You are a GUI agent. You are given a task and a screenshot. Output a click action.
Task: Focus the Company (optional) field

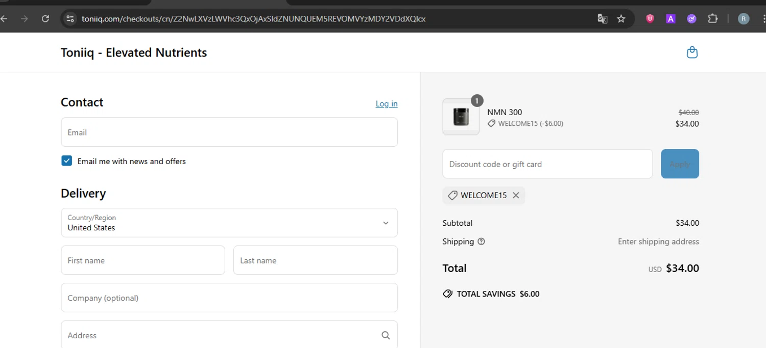click(229, 298)
